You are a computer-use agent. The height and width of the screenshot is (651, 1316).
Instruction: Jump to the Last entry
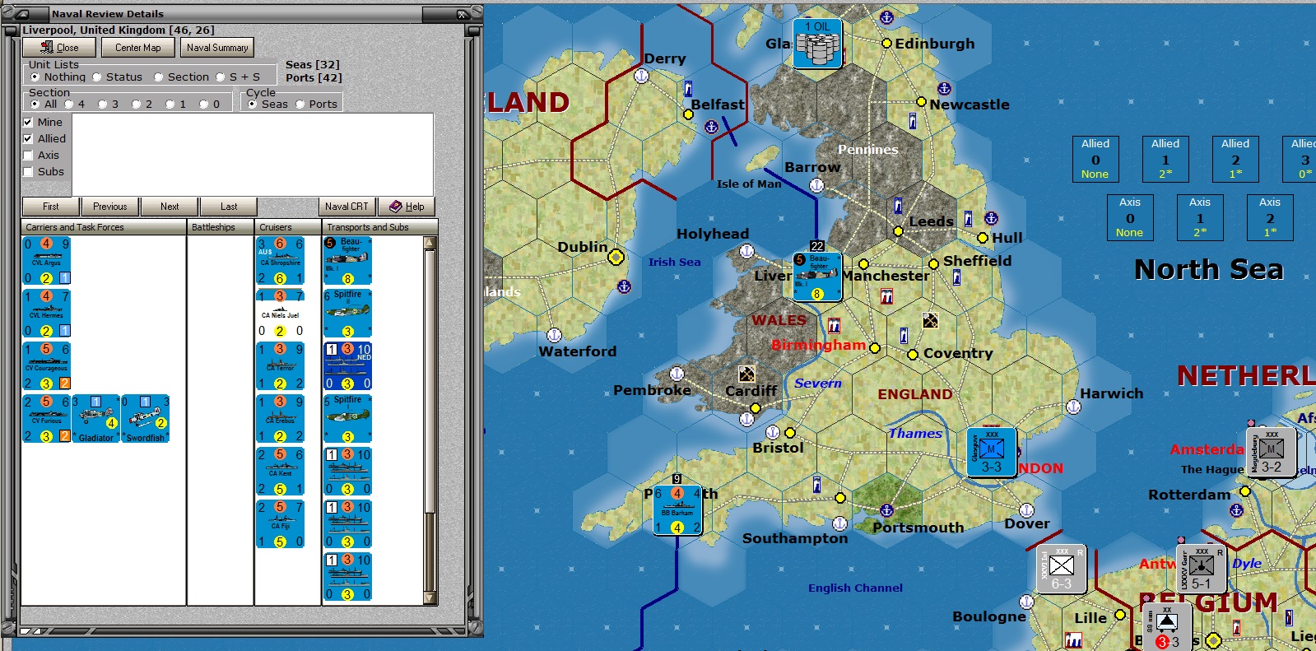(229, 207)
